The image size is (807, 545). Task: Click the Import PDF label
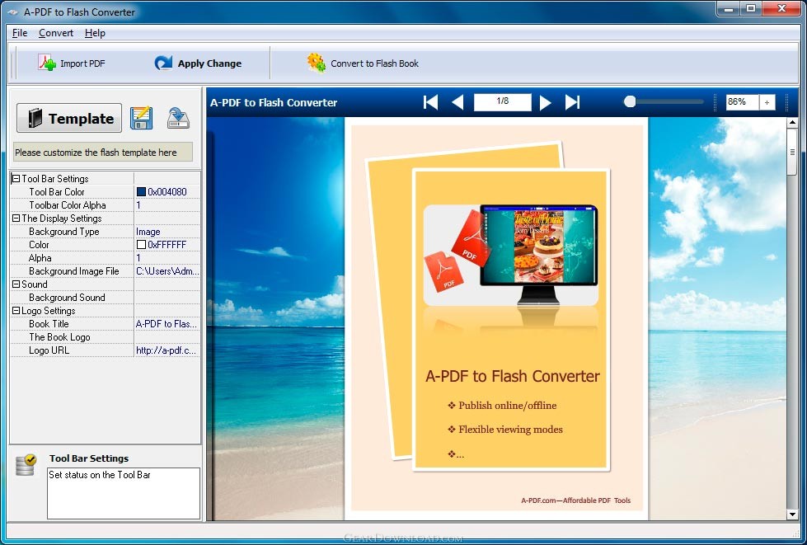82,63
